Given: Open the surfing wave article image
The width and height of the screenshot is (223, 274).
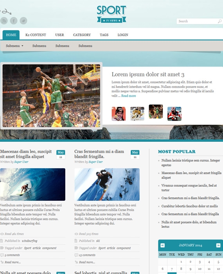Looking at the screenshot, I should [32, 184].
